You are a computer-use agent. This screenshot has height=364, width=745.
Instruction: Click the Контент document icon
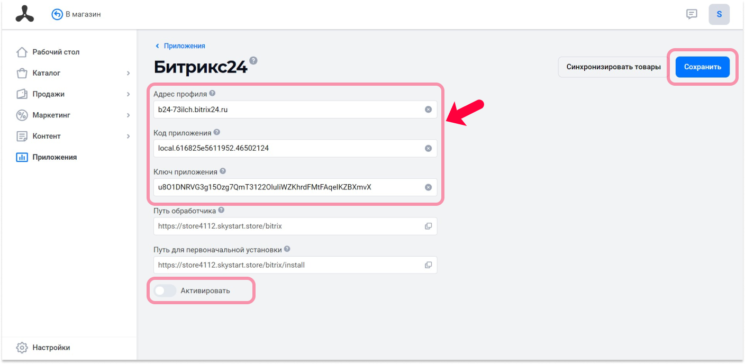[x=22, y=136]
